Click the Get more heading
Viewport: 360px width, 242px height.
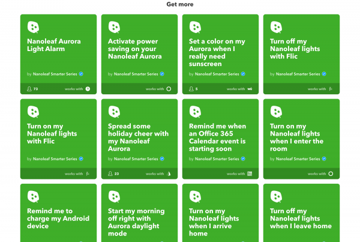[180, 4]
